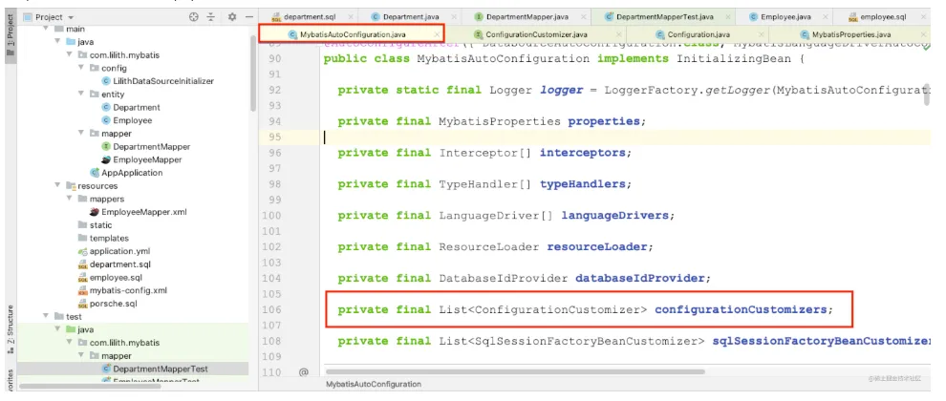Select porsche.sql file
Image resolution: width=946 pixels, height=401 pixels.
(x=115, y=304)
